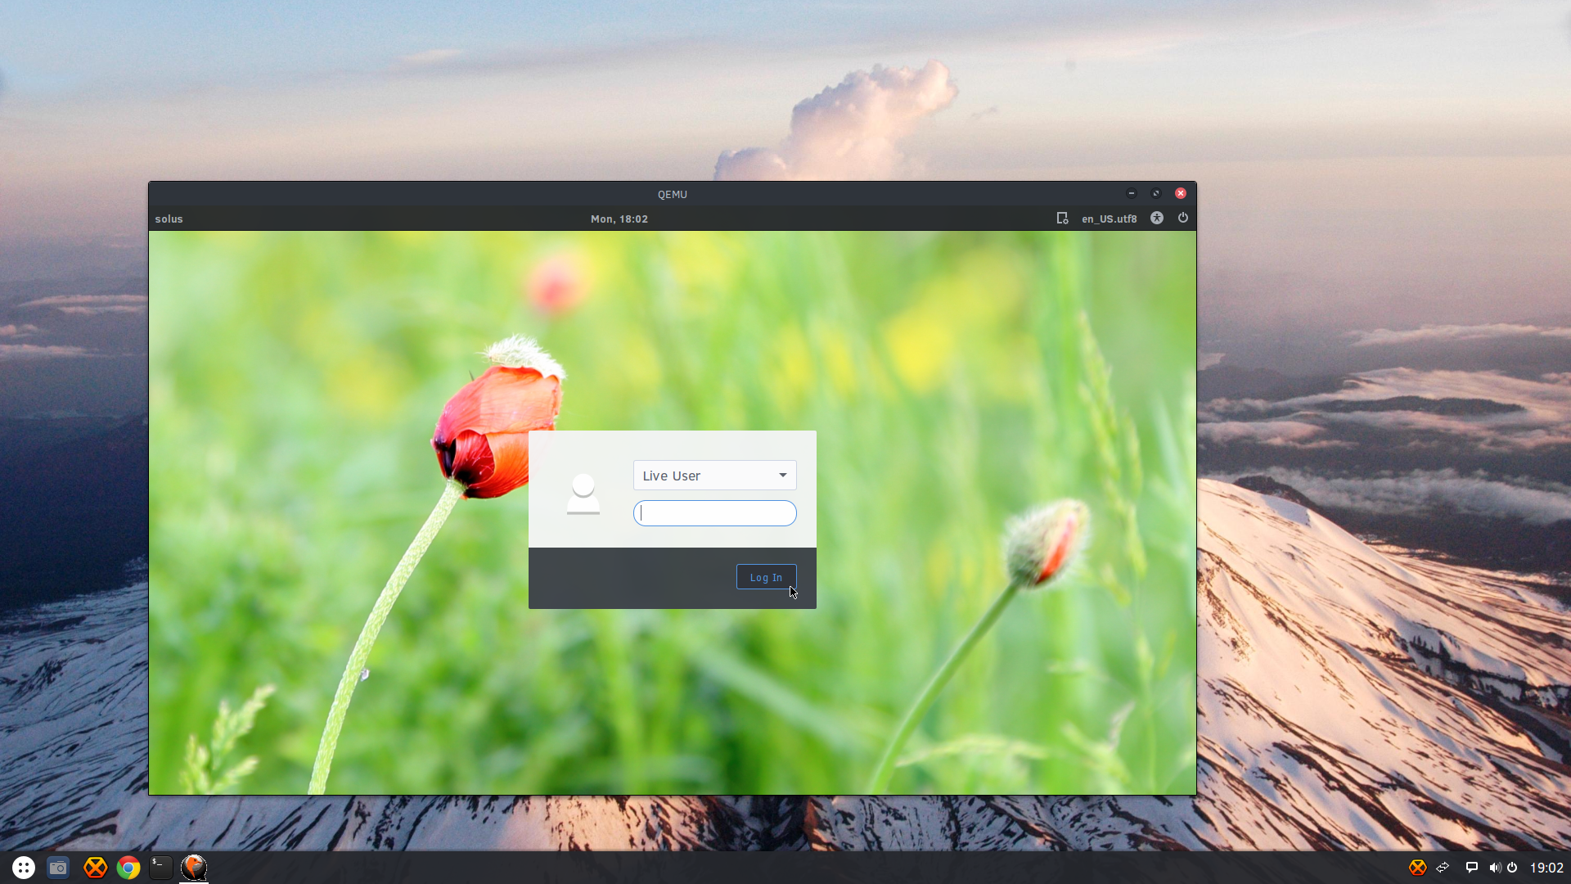The height and width of the screenshot is (884, 1571).
Task: Open the en_US.utf8 language menu
Action: coord(1109,219)
